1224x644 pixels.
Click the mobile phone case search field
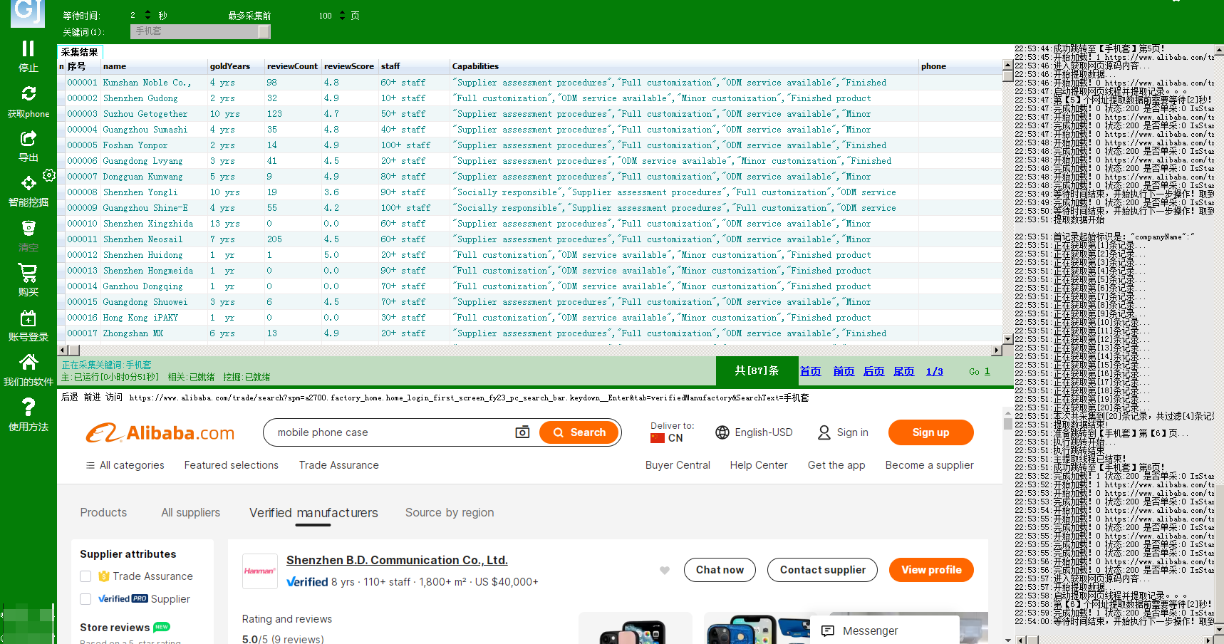(x=392, y=432)
